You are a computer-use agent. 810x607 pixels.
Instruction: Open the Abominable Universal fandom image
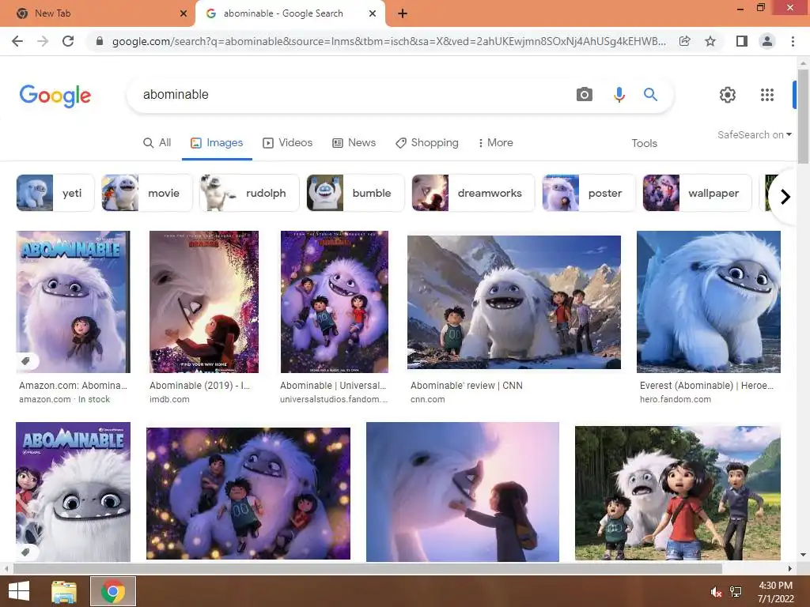(335, 302)
